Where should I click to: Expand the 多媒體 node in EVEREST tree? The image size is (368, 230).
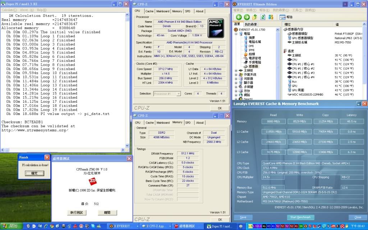(x=236, y=87)
